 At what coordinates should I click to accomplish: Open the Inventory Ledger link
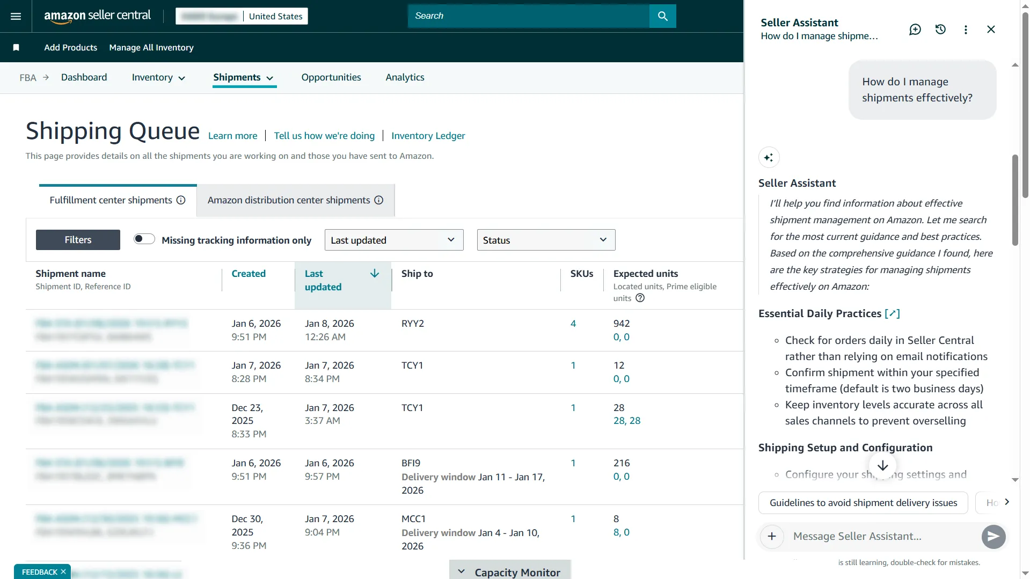pyautogui.click(x=428, y=136)
